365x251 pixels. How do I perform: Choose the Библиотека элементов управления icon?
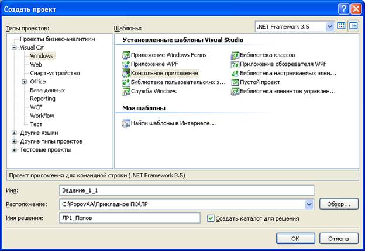tap(235, 92)
